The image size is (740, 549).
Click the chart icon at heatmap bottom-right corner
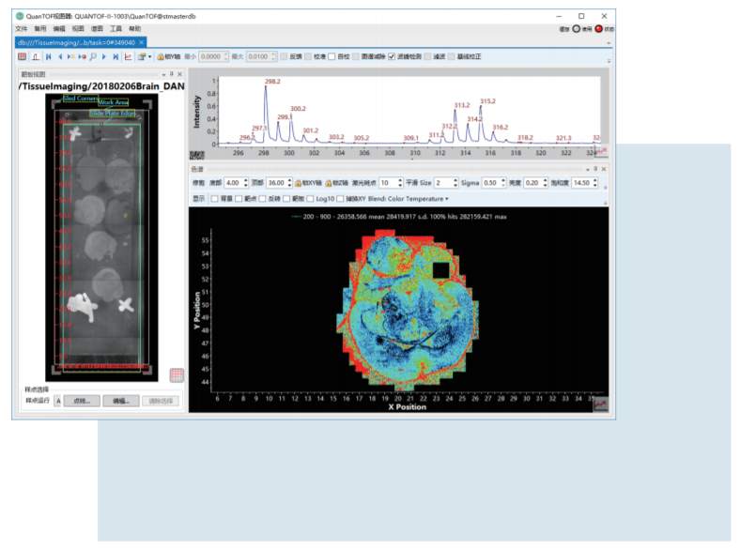click(x=599, y=404)
